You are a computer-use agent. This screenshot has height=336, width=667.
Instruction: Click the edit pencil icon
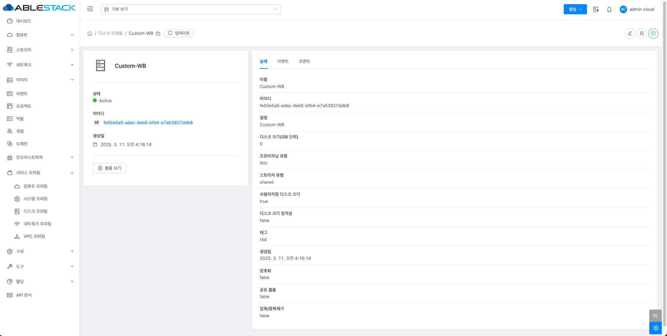(x=629, y=33)
